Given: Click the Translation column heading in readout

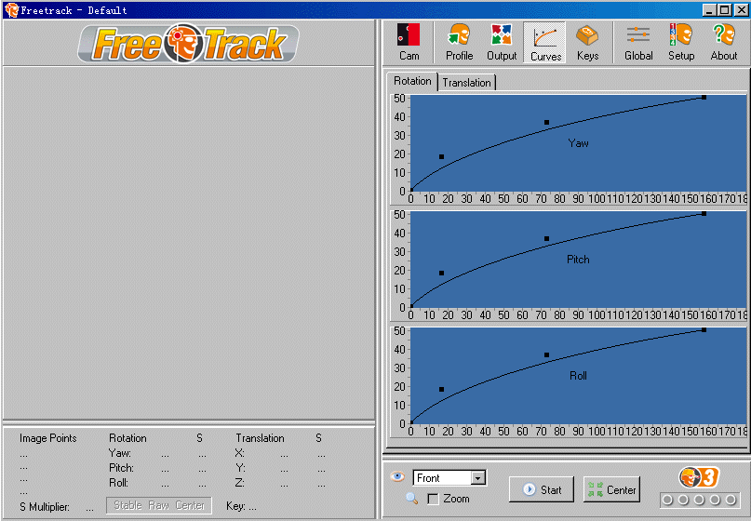Looking at the screenshot, I should coord(260,438).
